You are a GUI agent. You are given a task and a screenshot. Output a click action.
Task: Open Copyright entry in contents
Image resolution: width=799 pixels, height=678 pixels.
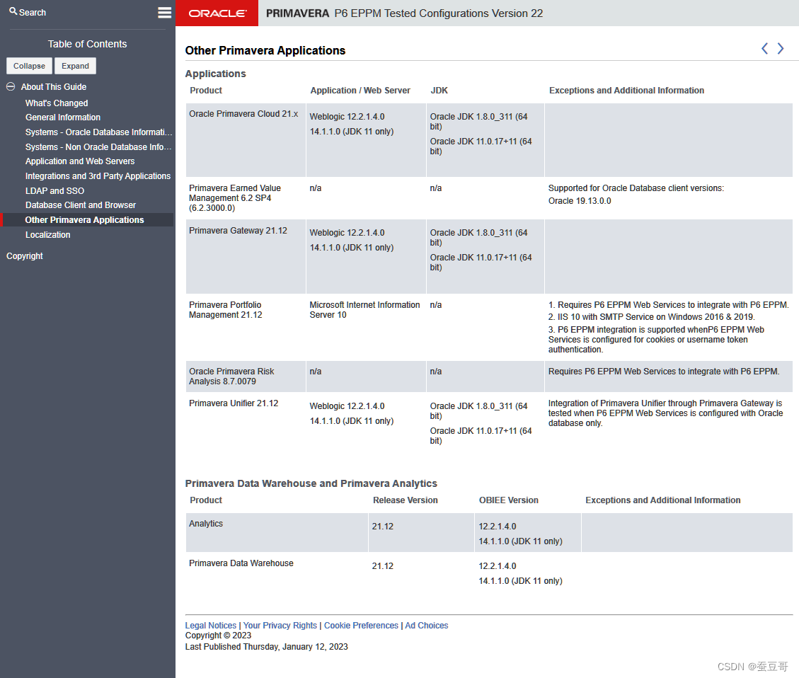coord(25,255)
